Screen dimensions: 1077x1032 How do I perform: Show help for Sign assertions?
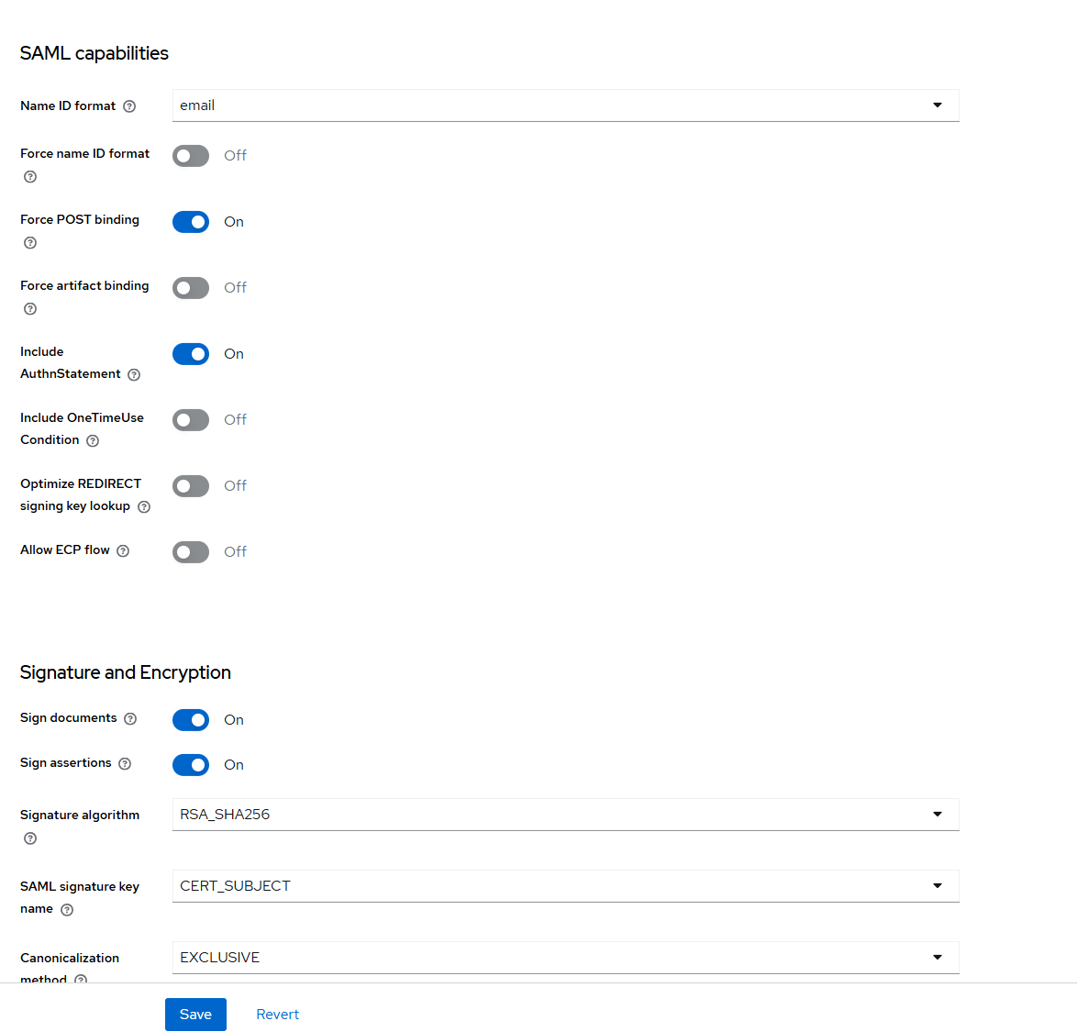(x=125, y=763)
